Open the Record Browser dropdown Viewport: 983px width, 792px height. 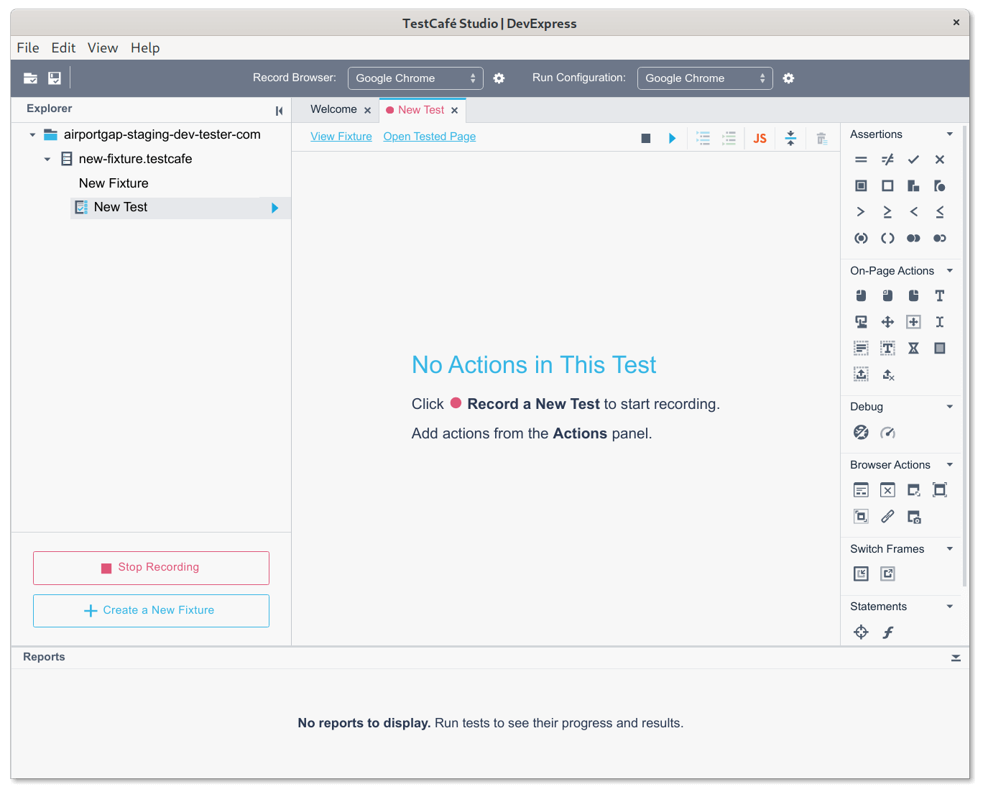pos(415,78)
